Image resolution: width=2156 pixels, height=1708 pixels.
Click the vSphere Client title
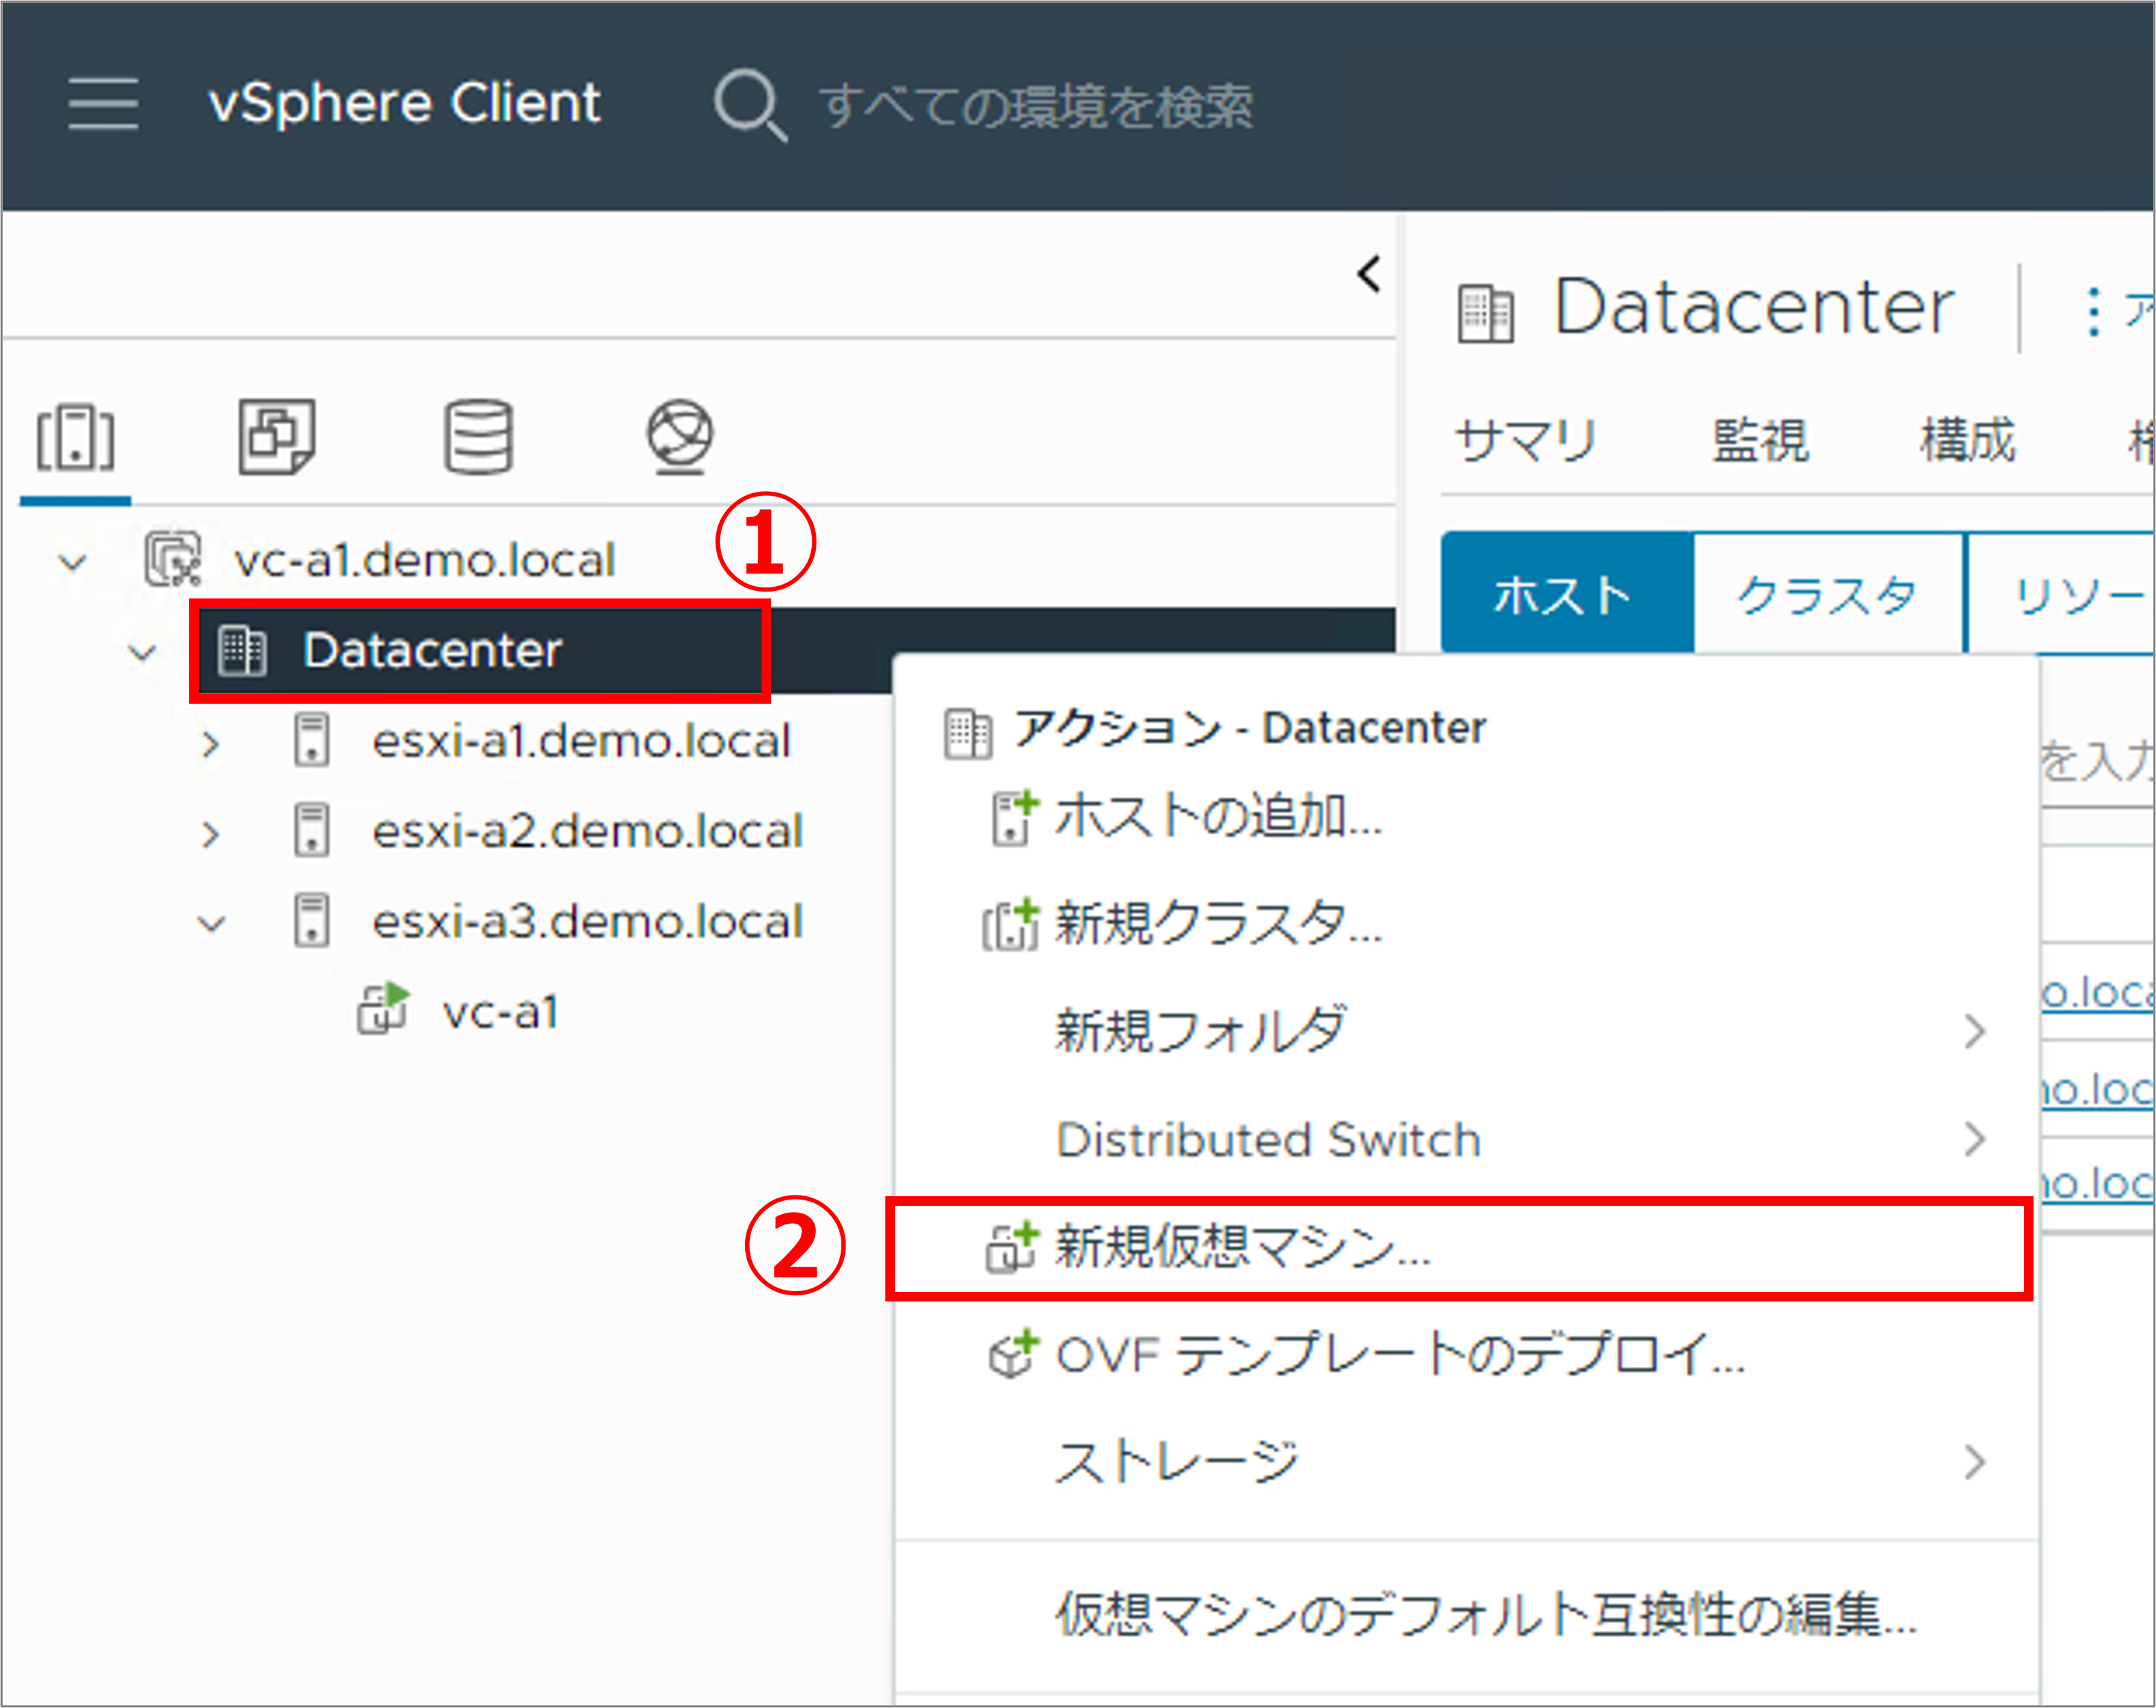point(404,103)
